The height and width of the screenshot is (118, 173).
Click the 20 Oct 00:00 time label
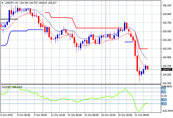click(x=125, y=115)
